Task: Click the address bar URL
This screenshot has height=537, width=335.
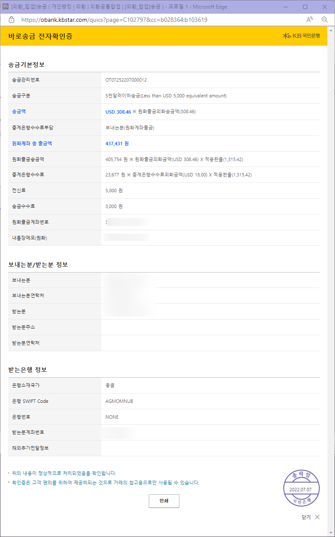Action: (x=114, y=20)
